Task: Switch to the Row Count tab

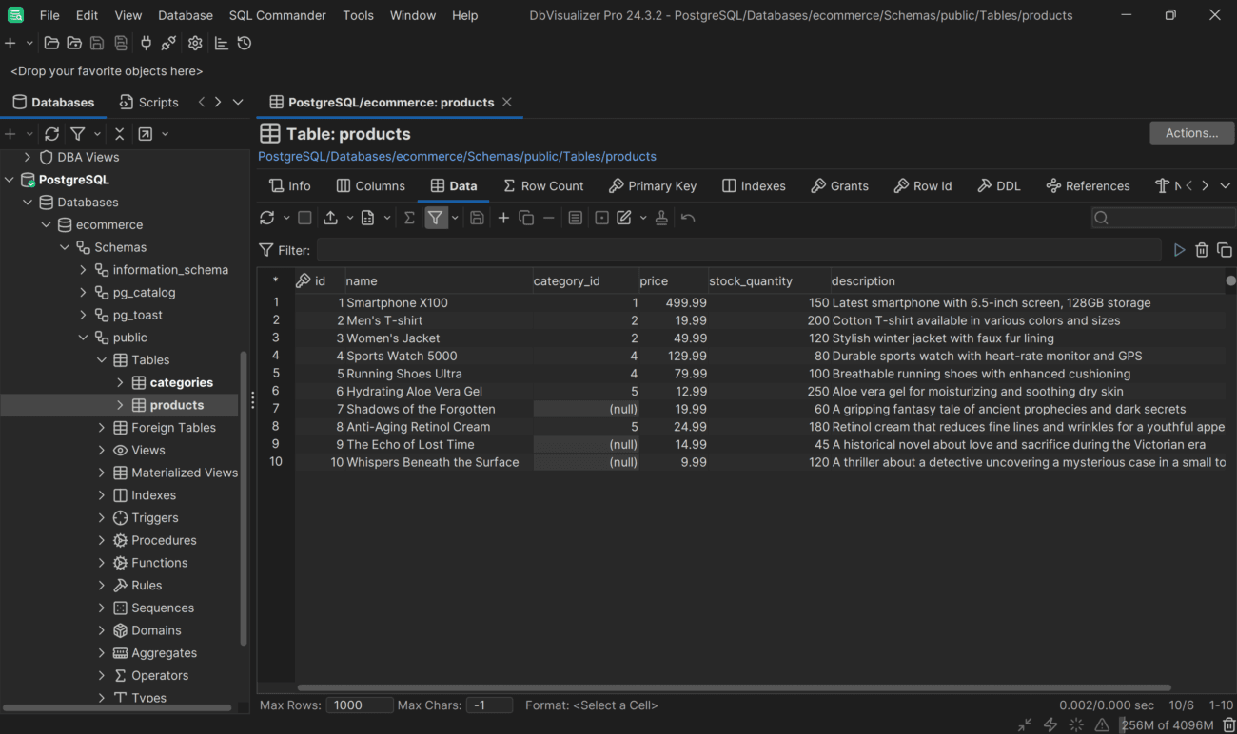Action: [x=543, y=185]
